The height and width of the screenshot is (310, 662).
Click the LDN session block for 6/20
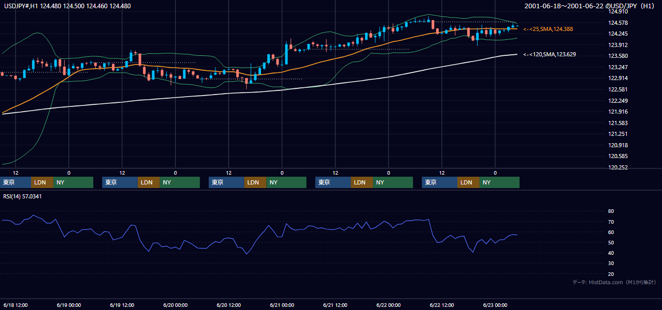[x=255, y=182]
